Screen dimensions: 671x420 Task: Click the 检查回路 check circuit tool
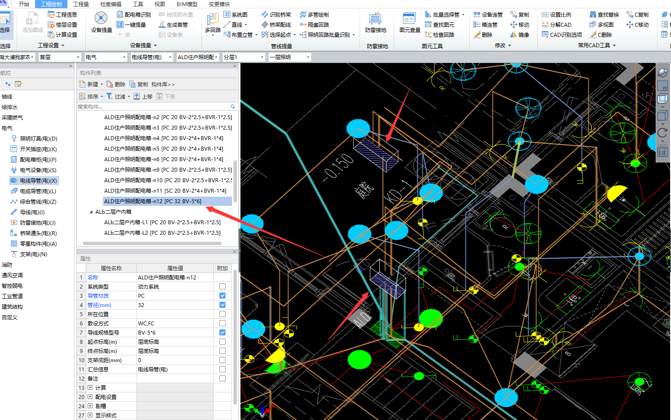(439, 35)
